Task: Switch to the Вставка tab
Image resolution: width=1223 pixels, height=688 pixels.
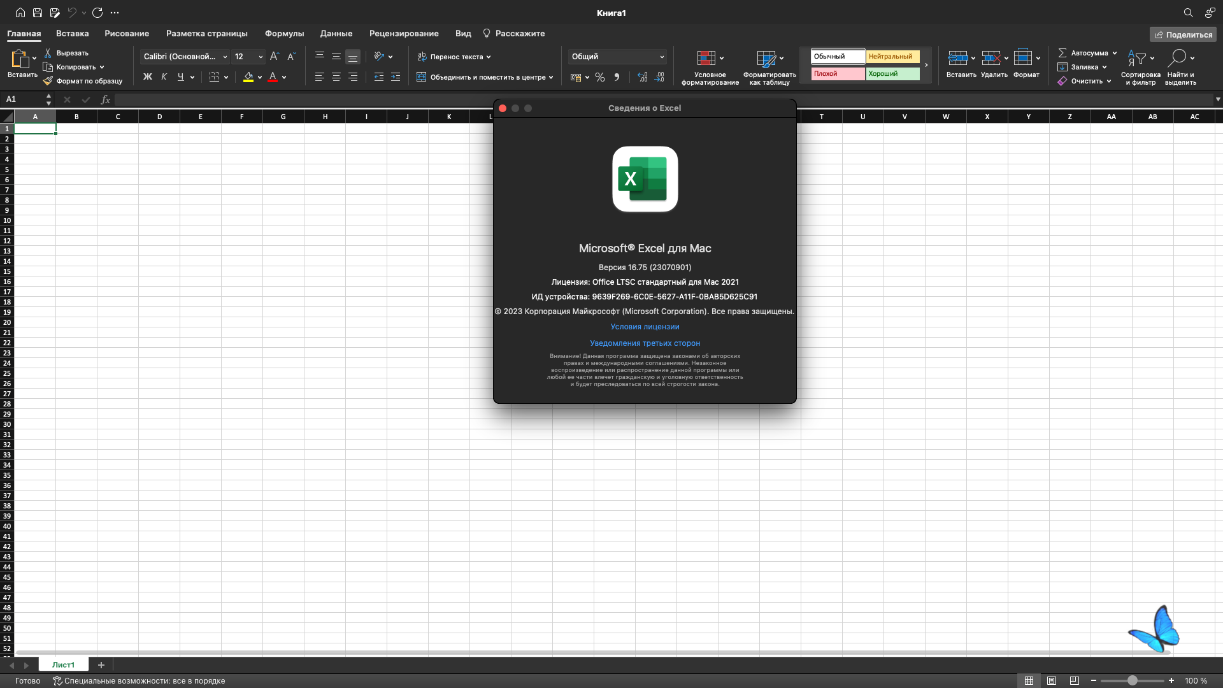Action: 73,34
